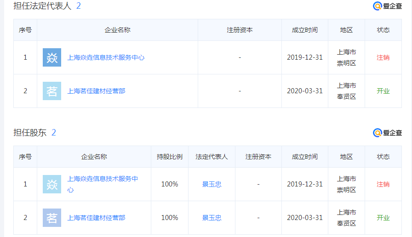The height and width of the screenshot is (237, 412).
Task: Click 2020-03-31 date in shareholder table
Action: click(x=305, y=218)
